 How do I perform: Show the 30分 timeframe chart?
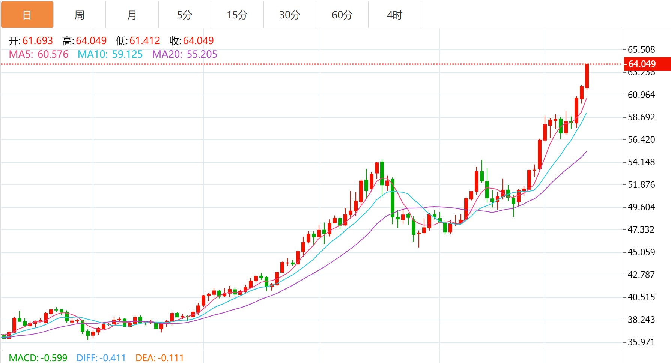pos(290,15)
